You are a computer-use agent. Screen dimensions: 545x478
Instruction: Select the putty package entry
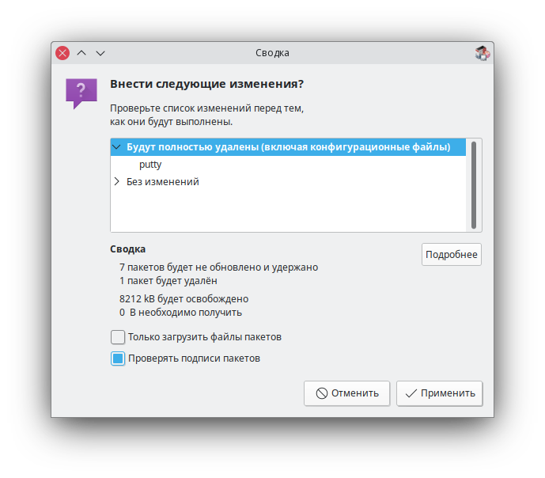pyautogui.click(x=150, y=165)
